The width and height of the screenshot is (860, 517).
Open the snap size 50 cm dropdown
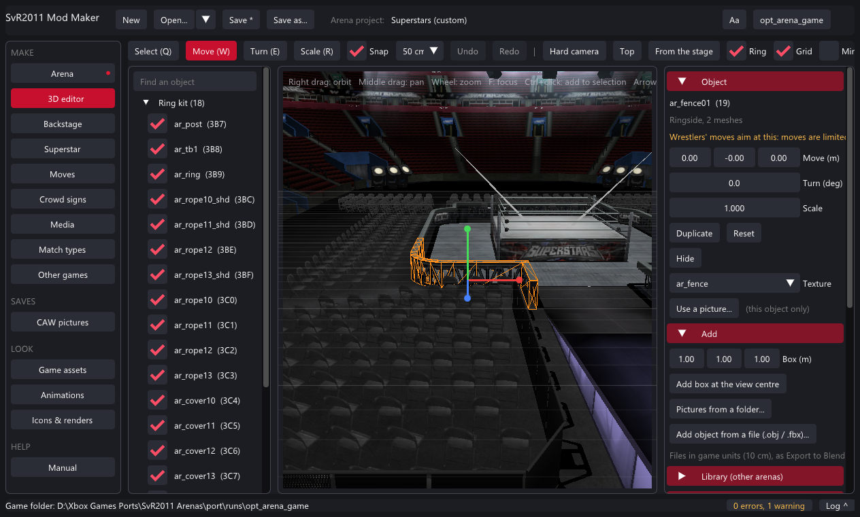pos(420,51)
